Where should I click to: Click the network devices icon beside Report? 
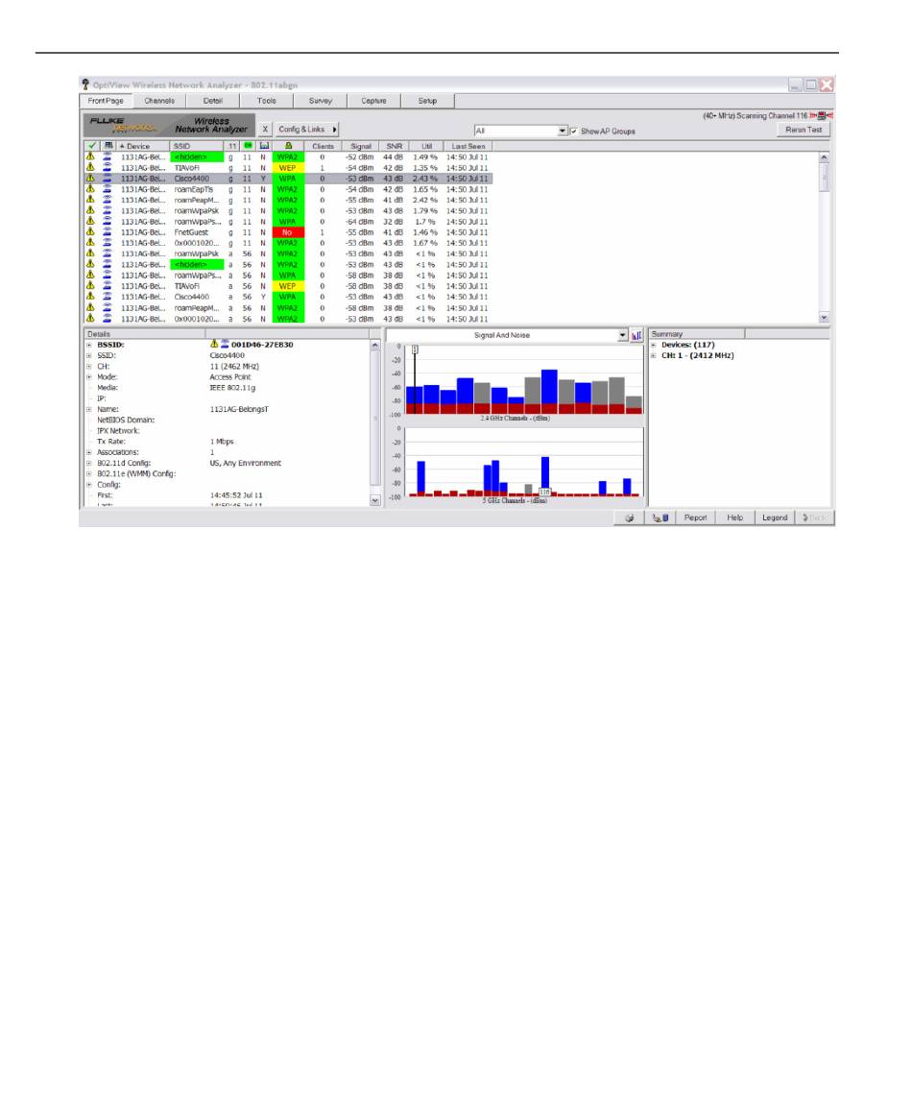pyautogui.click(x=660, y=517)
